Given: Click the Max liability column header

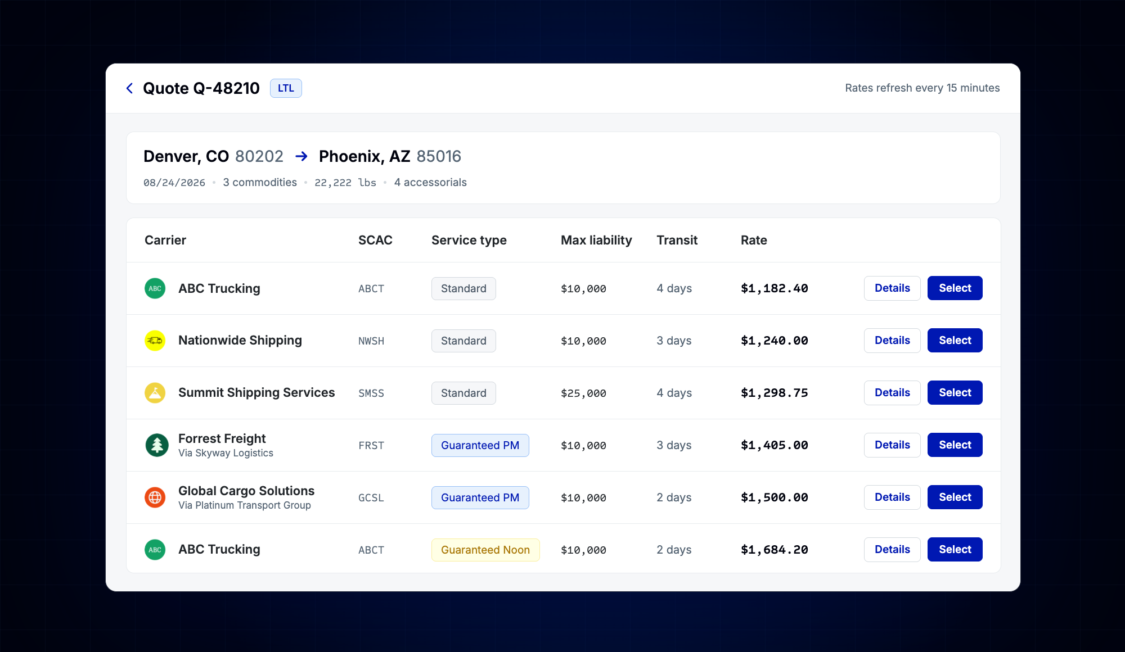Looking at the screenshot, I should pyautogui.click(x=596, y=240).
